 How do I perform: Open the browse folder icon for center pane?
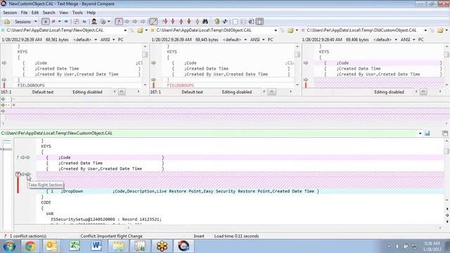(290, 30)
